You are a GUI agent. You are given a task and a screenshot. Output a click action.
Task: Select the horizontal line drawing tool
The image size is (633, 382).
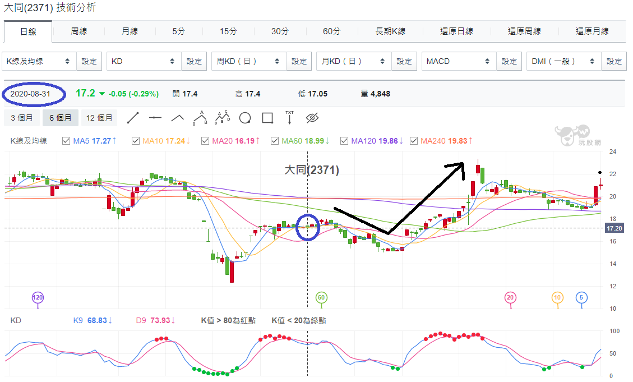155,118
